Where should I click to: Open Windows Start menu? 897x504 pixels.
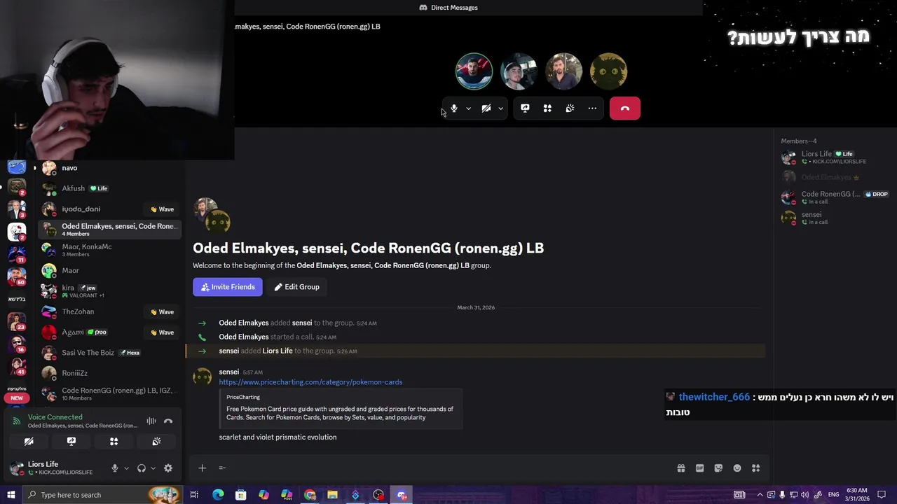coord(11,495)
